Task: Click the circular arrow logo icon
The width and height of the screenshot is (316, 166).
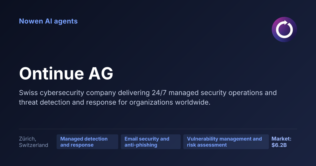Action: 284,30
